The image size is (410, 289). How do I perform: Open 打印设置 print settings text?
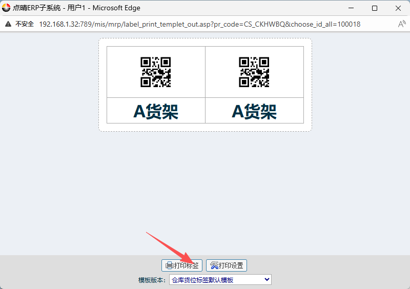(231, 265)
